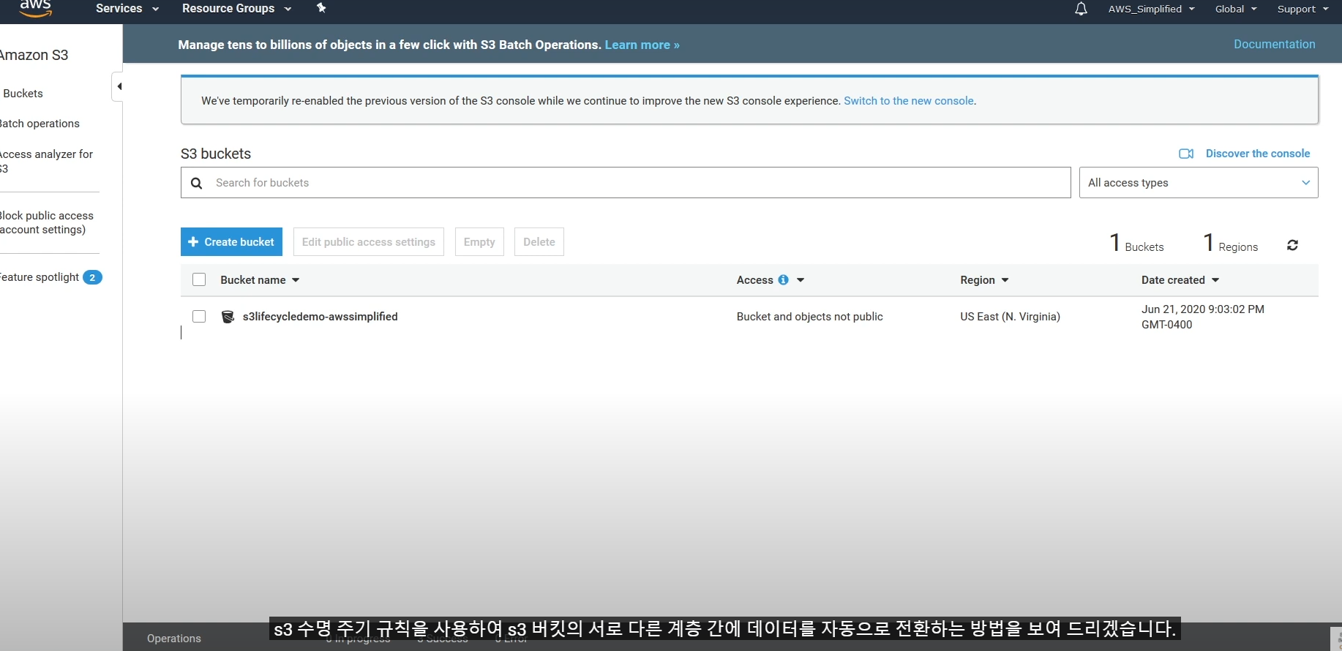Screen dimensions: 1342x651
Task: Open Feature spotlight badge 2
Action: [92, 277]
